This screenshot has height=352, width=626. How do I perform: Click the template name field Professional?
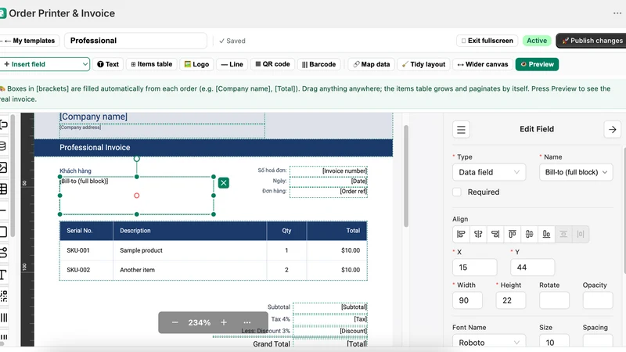point(135,41)
